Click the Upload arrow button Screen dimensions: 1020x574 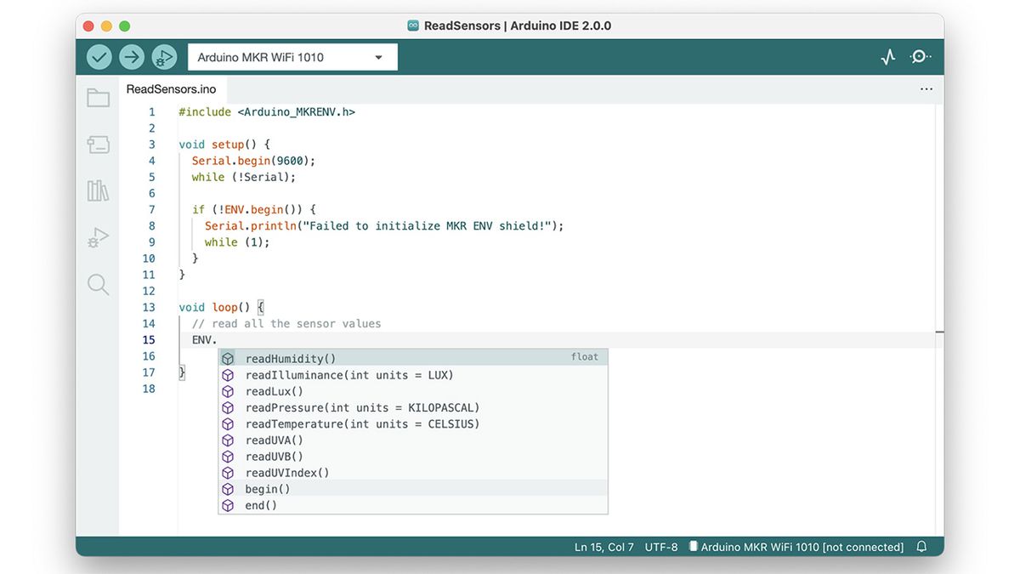coord(131,56)
